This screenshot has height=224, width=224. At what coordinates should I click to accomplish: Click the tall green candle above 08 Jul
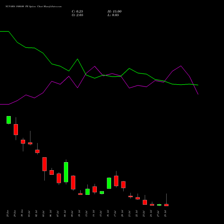[66, 172]
